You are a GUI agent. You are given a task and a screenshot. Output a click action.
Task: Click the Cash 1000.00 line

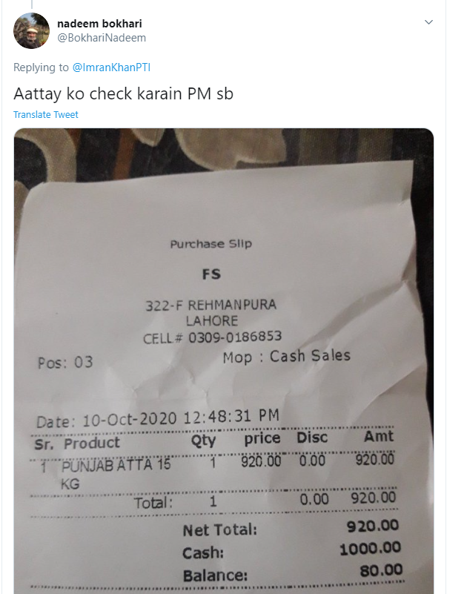point(291,550)
